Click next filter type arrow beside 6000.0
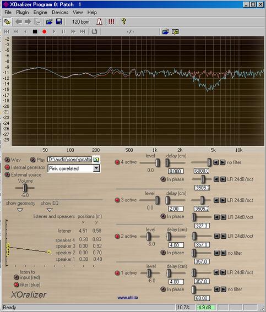 click(222, 162)
